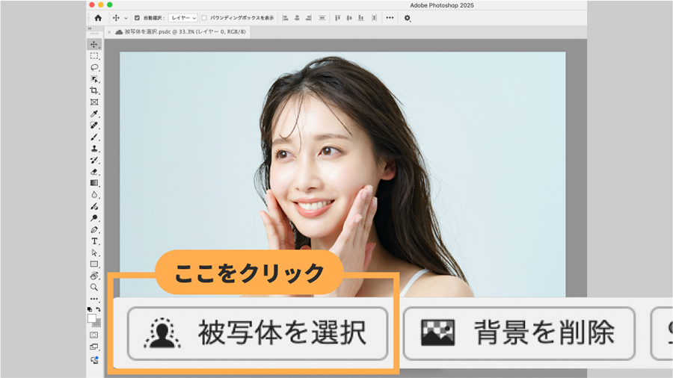Toggle the 自動選択 checkbox
This screenshot has width=673, height=378.
[x=137, y=18]
